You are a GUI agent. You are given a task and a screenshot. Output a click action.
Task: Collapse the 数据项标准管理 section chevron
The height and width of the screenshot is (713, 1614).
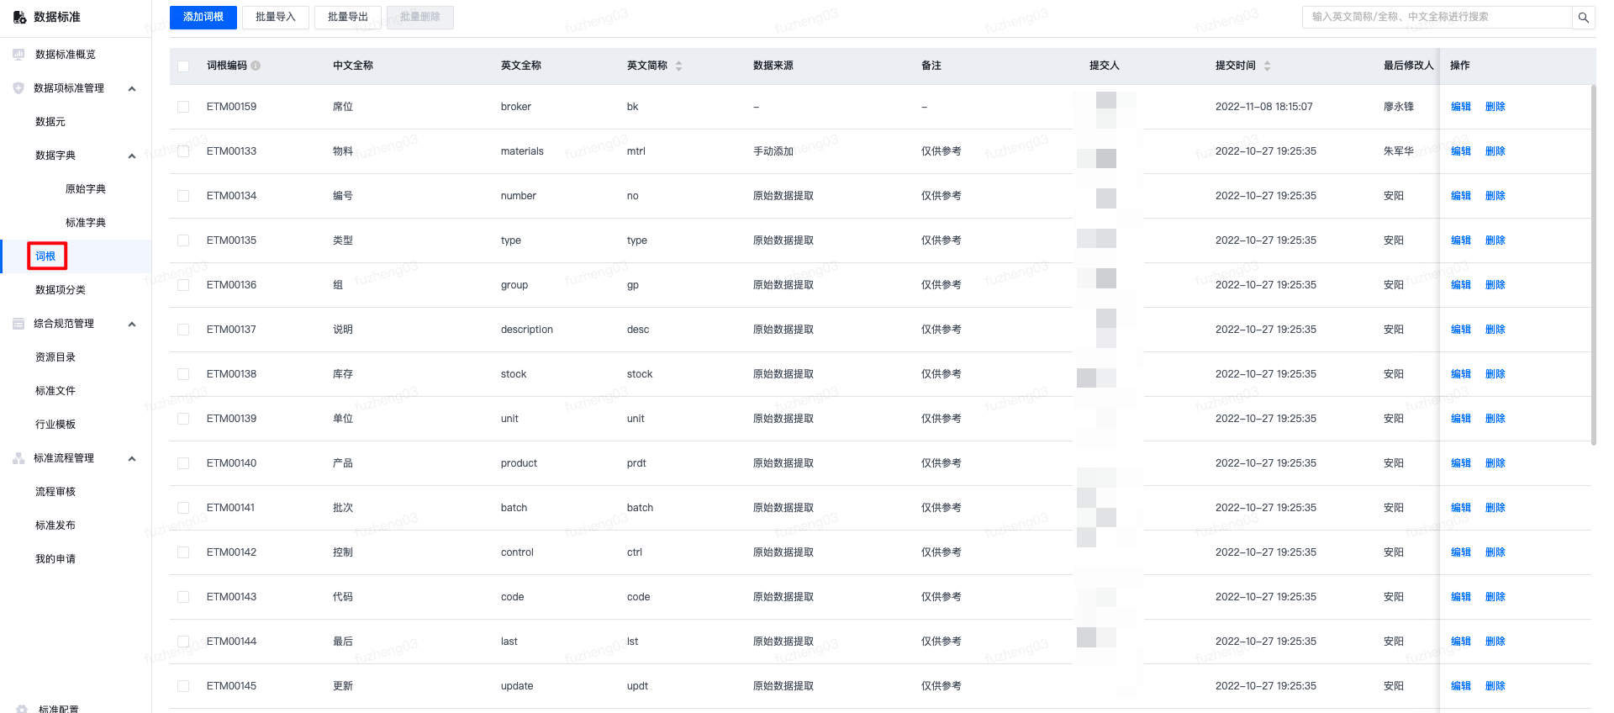(132, 88)
